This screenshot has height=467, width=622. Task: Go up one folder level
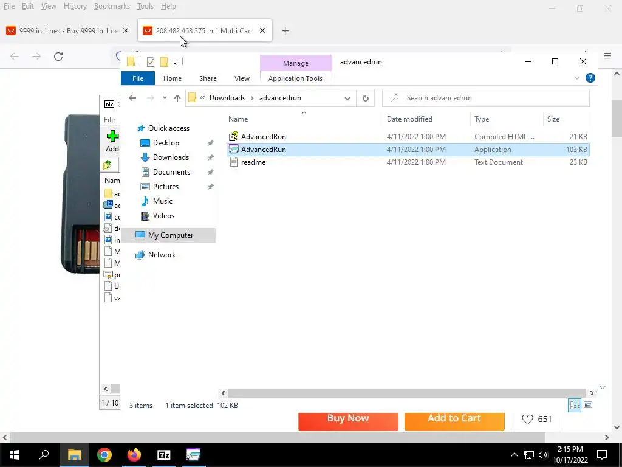coord(177,98)
